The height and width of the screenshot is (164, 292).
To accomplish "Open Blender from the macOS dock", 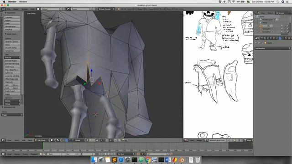I will point(181,160).
